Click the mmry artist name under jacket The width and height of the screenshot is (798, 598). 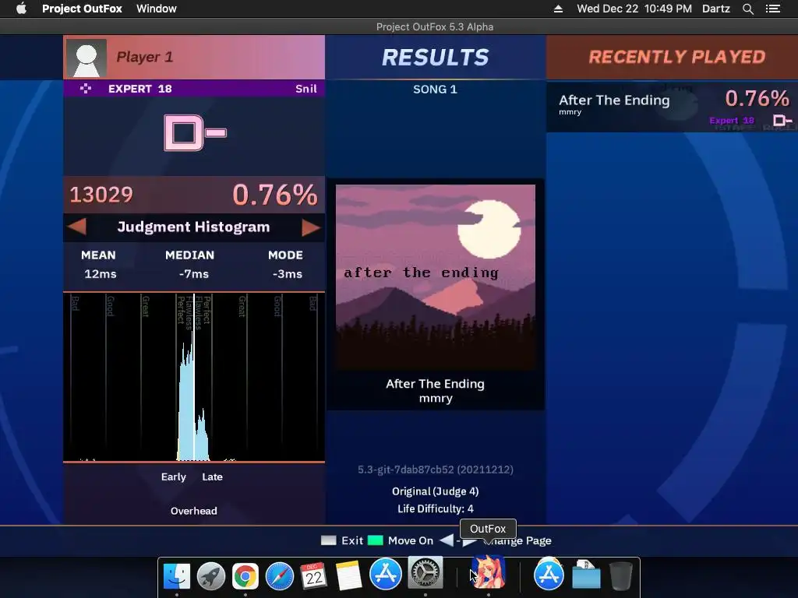pos(436,399)
